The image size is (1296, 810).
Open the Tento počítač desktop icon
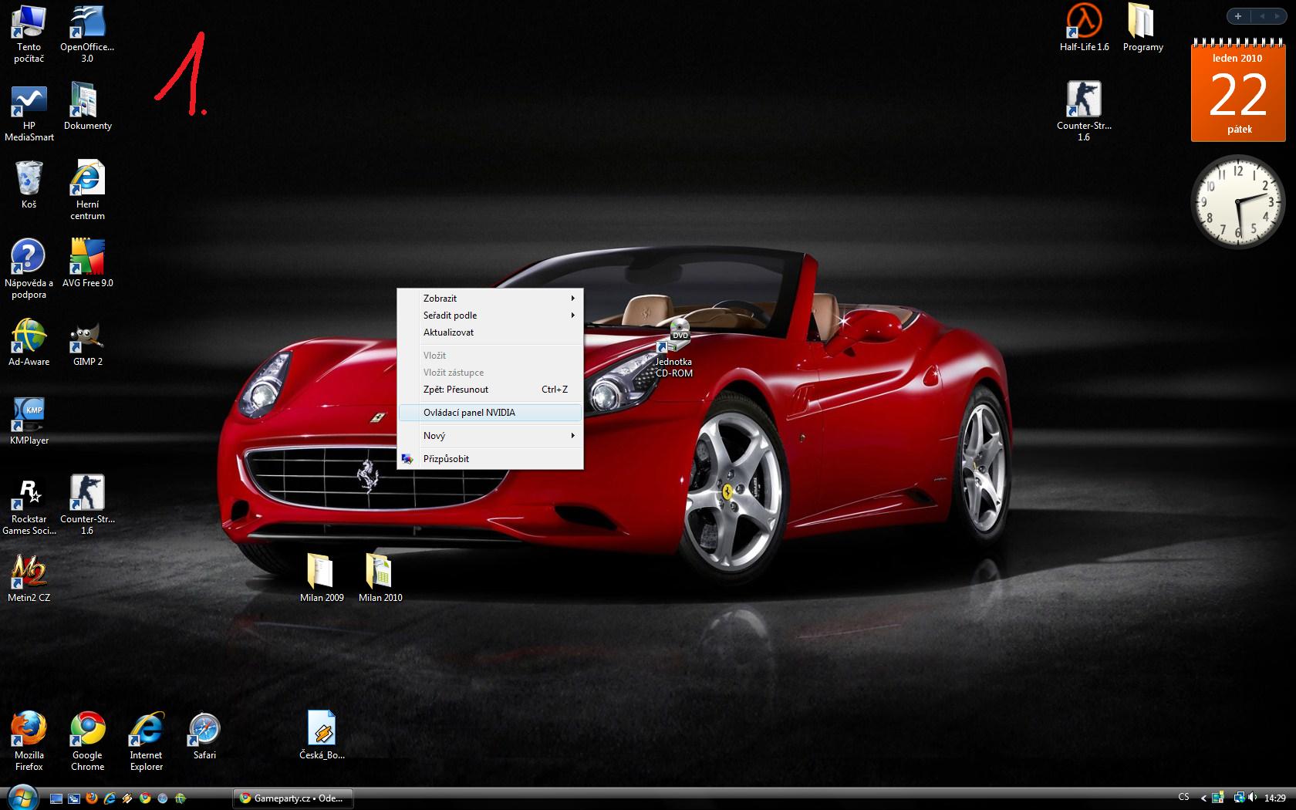click(29, 33)
